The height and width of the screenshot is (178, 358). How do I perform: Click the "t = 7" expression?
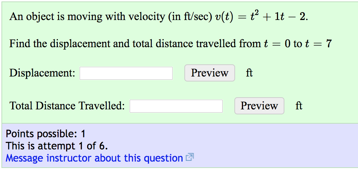point(318,44)
